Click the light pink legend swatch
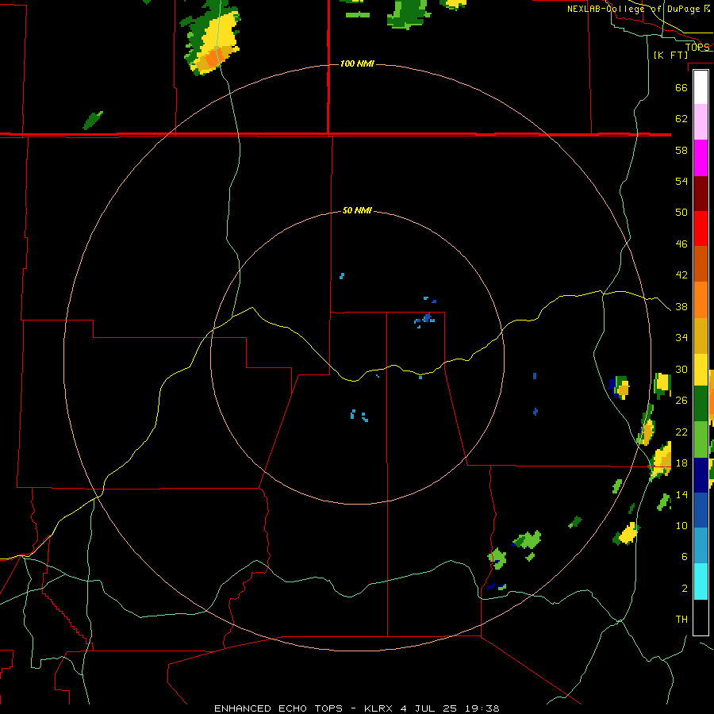The image size is (714, 714). [x=701, y=122]
